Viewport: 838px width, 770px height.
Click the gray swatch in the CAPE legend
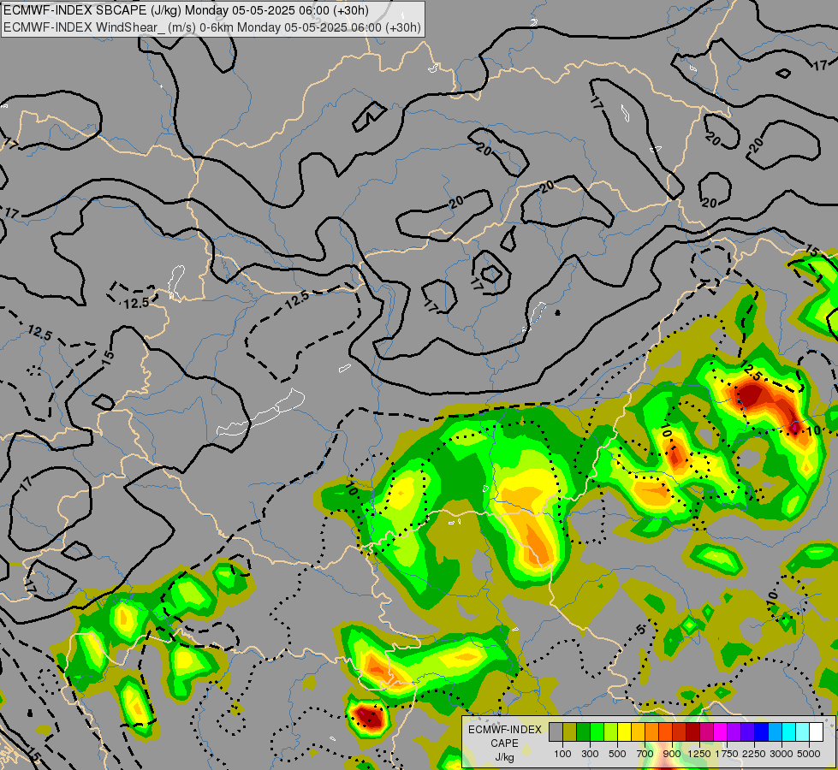click(x=556, y=731)
